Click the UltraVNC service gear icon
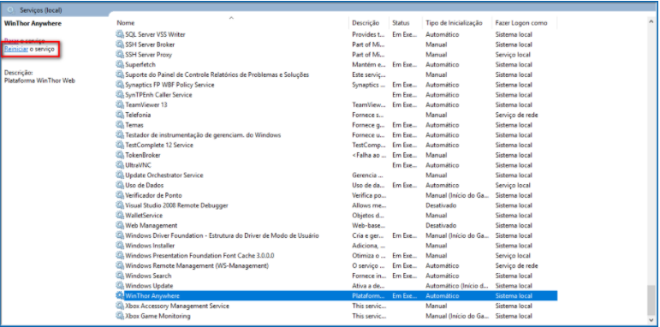 pyautogui.click(x=120, y=165)
